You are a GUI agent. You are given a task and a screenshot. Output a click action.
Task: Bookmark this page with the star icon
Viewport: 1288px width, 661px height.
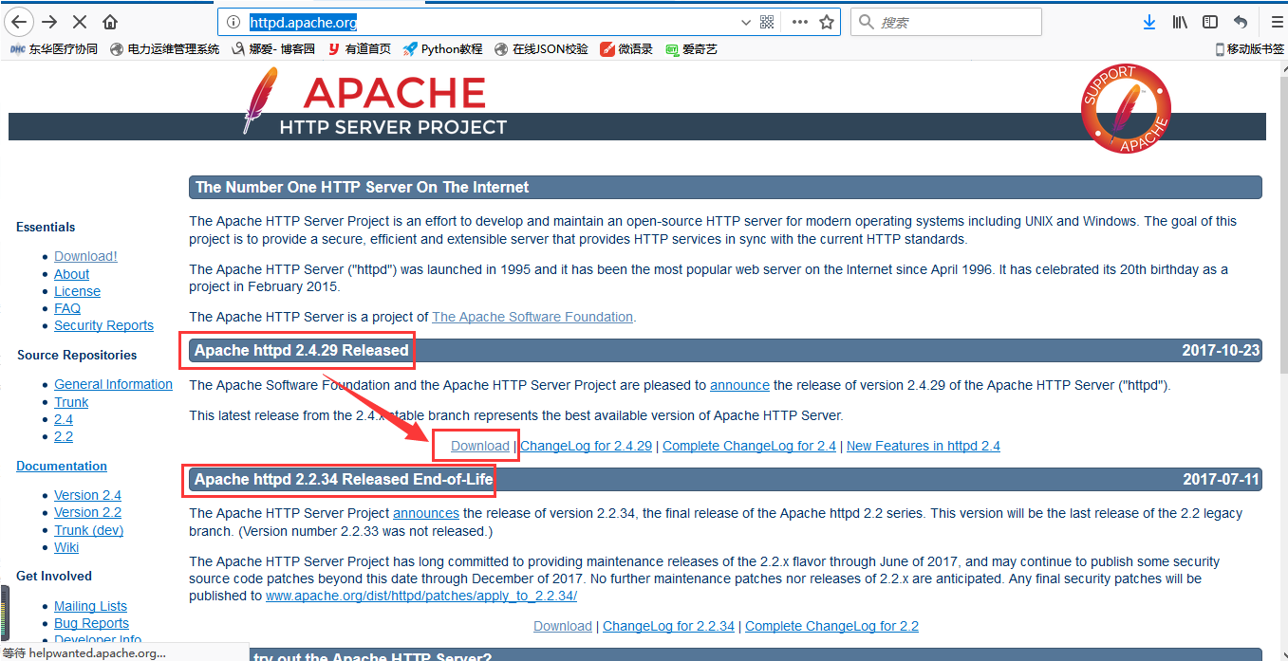click(x=827, y=22)
